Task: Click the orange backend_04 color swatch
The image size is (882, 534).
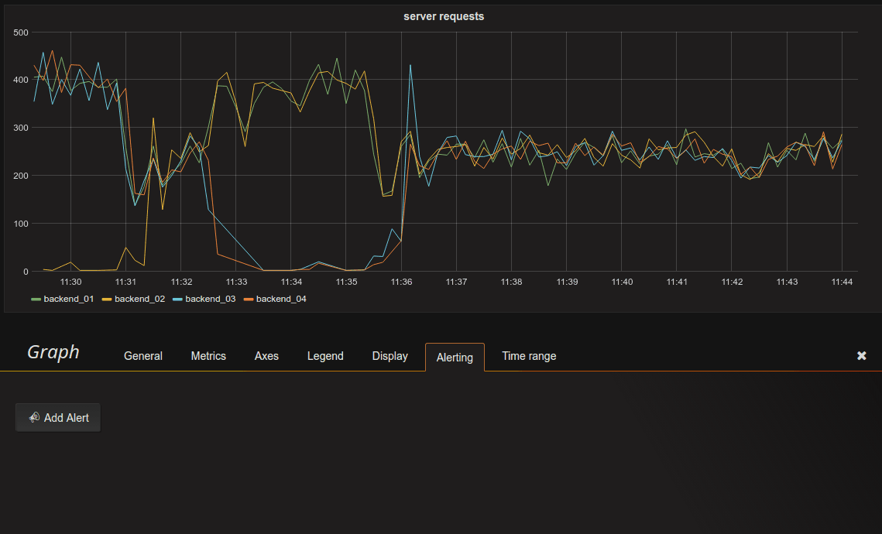Action: click(x=249, y=300)
